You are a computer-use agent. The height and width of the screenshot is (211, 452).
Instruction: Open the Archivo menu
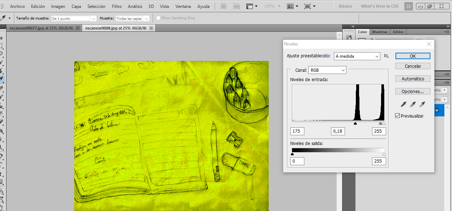(x=18, y=6)
